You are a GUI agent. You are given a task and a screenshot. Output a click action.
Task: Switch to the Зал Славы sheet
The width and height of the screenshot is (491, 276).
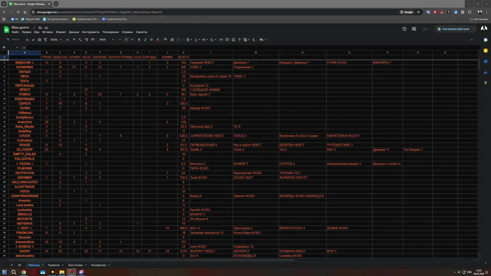[75, 265]
